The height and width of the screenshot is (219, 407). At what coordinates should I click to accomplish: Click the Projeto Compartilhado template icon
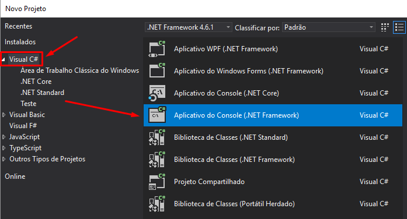157,182
